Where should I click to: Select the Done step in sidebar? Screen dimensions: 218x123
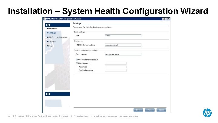(x=50, y=46)
